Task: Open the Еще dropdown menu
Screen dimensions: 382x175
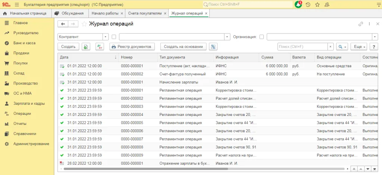Action: (360, 47)
